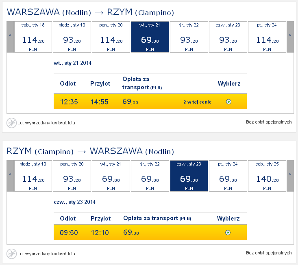Choose outbound date sob., sty 18
298x265 pixels.
[x=33, y=37]
